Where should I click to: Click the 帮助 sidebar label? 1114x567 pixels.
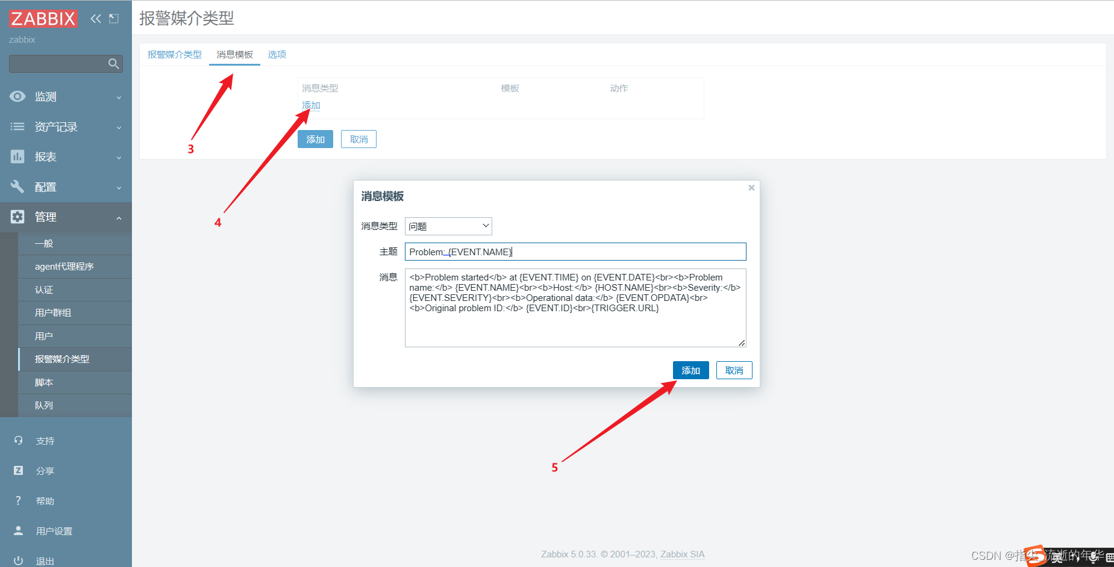(45, 501)
